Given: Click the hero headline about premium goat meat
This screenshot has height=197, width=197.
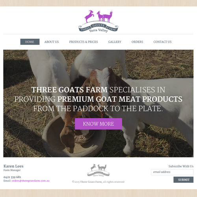Looking at the screenshot, I should (x=98, y=99).
